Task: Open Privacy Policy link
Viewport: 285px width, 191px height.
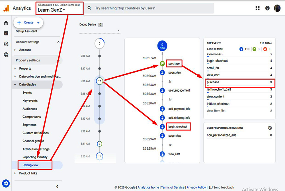Action: (196, 187)
